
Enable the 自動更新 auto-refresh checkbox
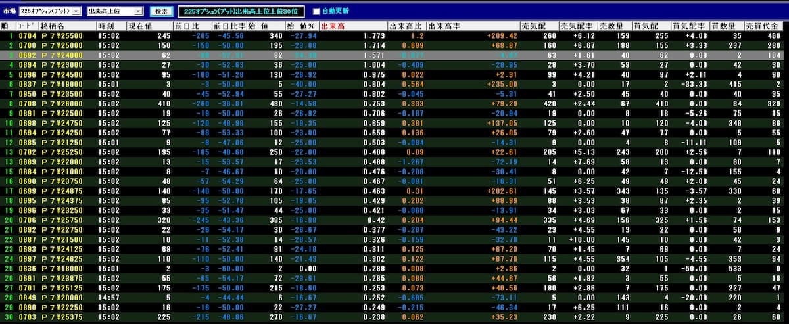pyautogui.click(x=316, y=11)
